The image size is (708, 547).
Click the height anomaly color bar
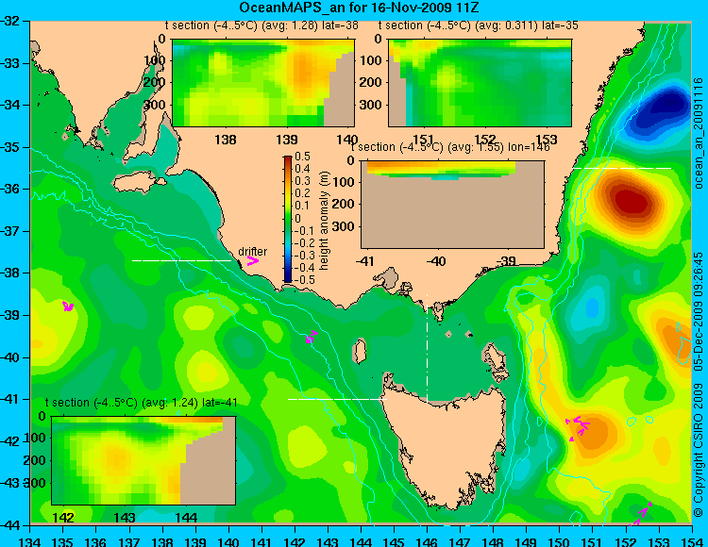(x=288, y=219)
